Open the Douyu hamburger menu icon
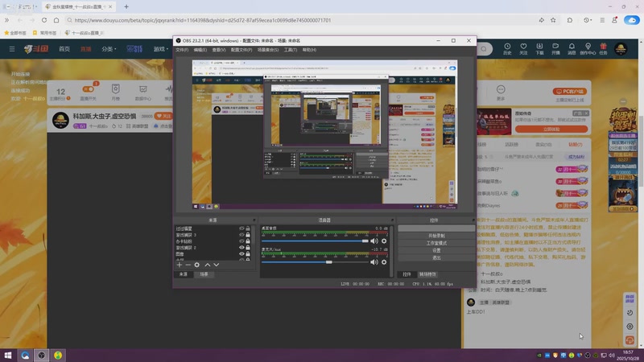 click(x=12, y=49)
